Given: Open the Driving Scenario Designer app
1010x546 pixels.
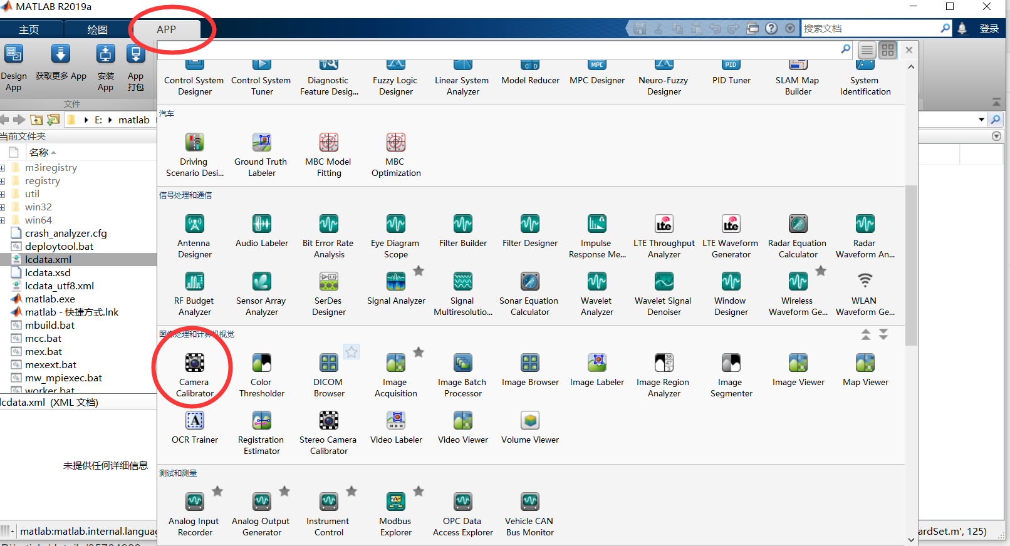Looking at the screenshot, I should point(195,155).
